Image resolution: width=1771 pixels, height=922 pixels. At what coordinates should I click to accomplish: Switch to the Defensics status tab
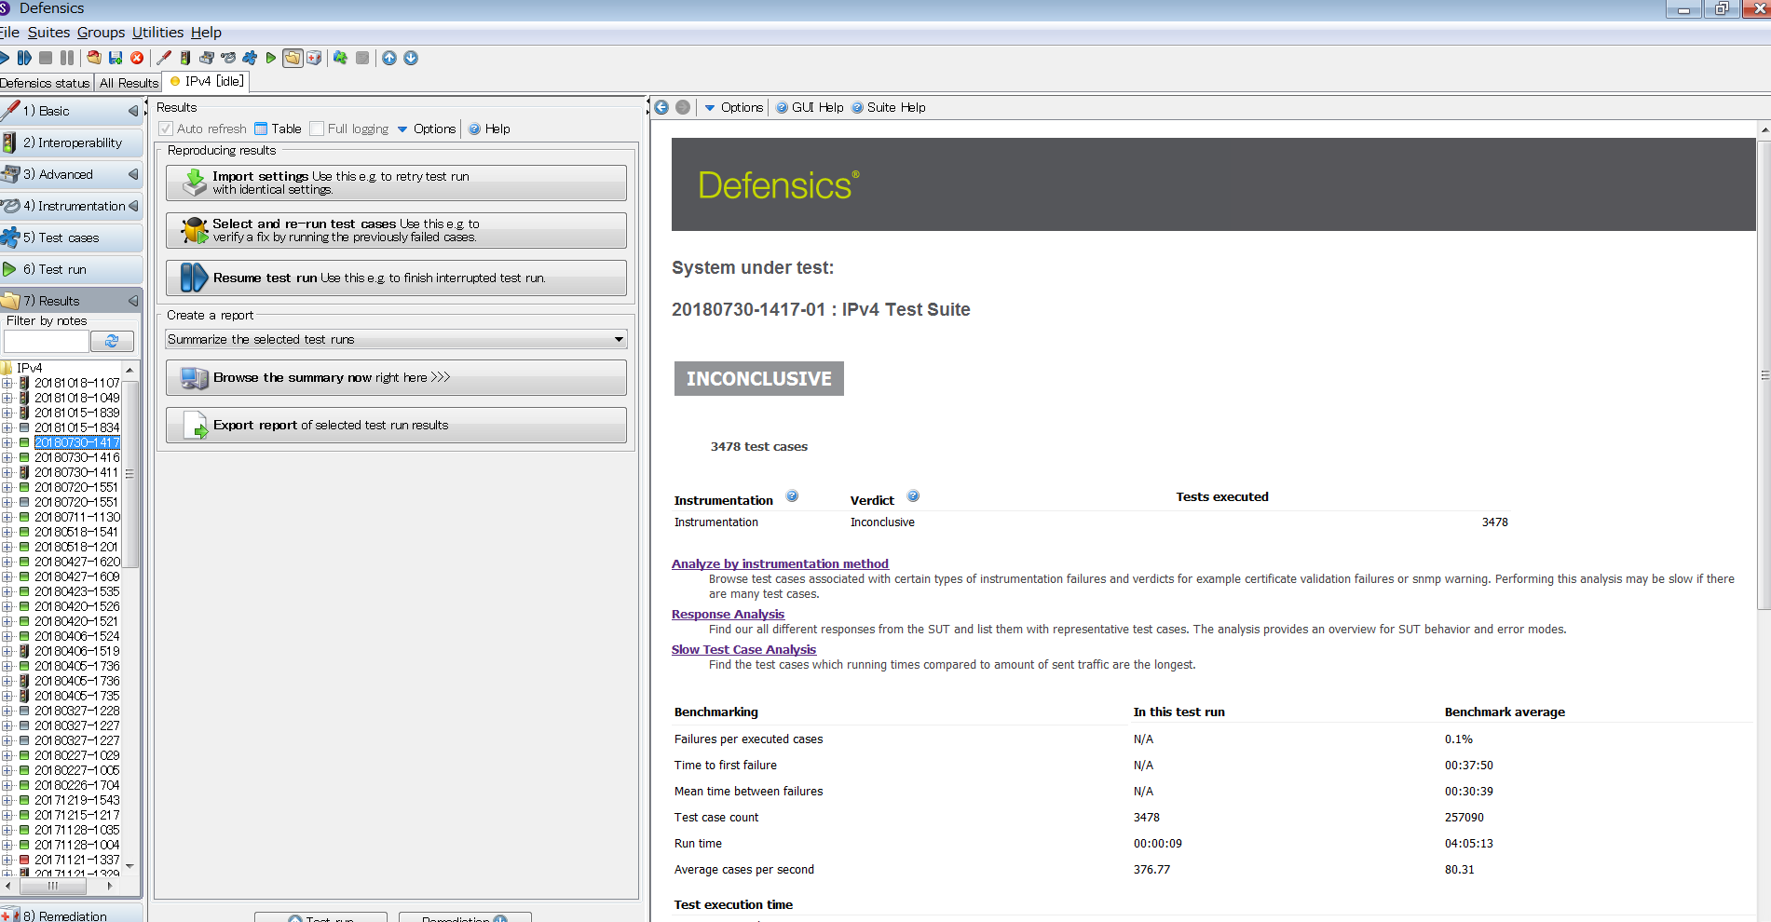click(45, 83)
